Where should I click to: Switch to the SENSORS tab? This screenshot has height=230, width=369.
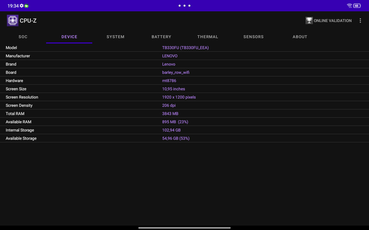click(x=253, y=37)
